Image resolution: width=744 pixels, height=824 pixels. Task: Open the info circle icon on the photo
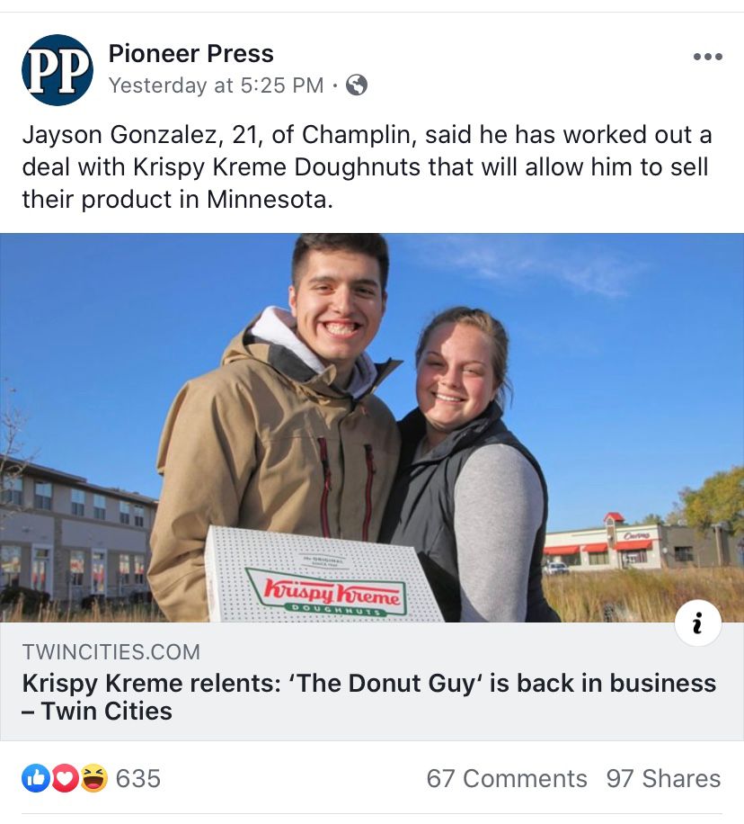point(698,624)
